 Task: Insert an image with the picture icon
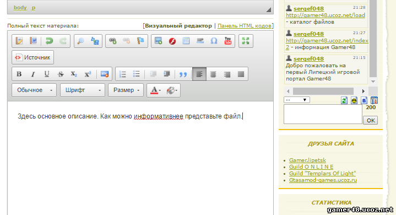pyautogui.click(x=159, y=41)
